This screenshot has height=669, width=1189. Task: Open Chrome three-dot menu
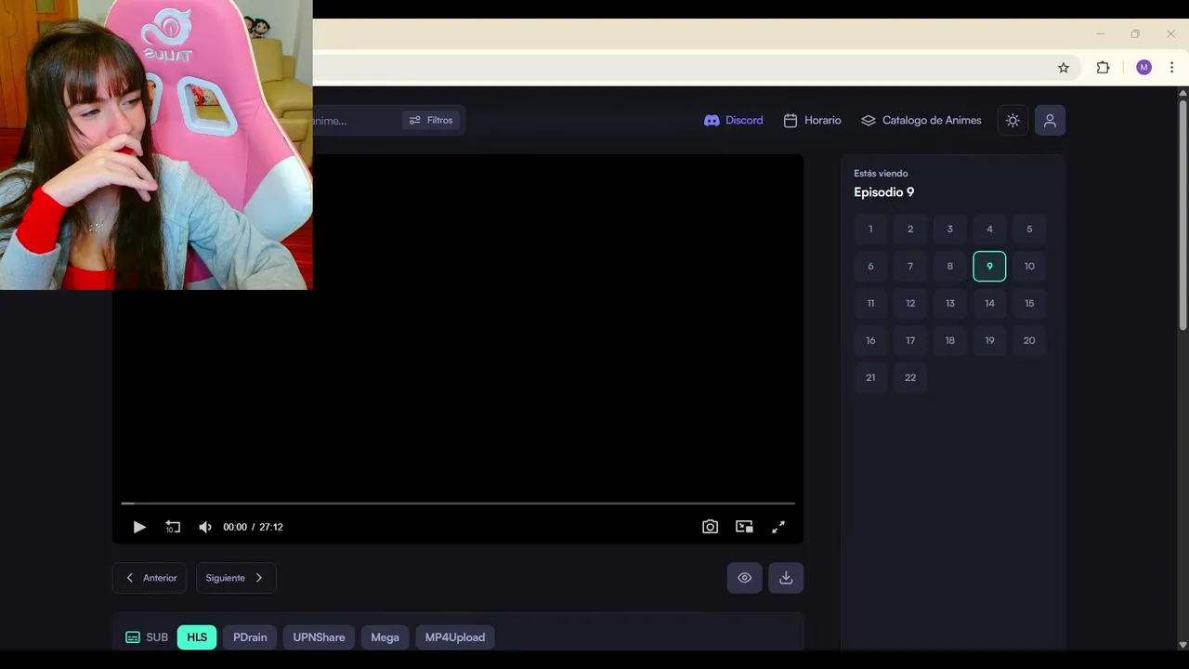click(x=1171, y=67)
